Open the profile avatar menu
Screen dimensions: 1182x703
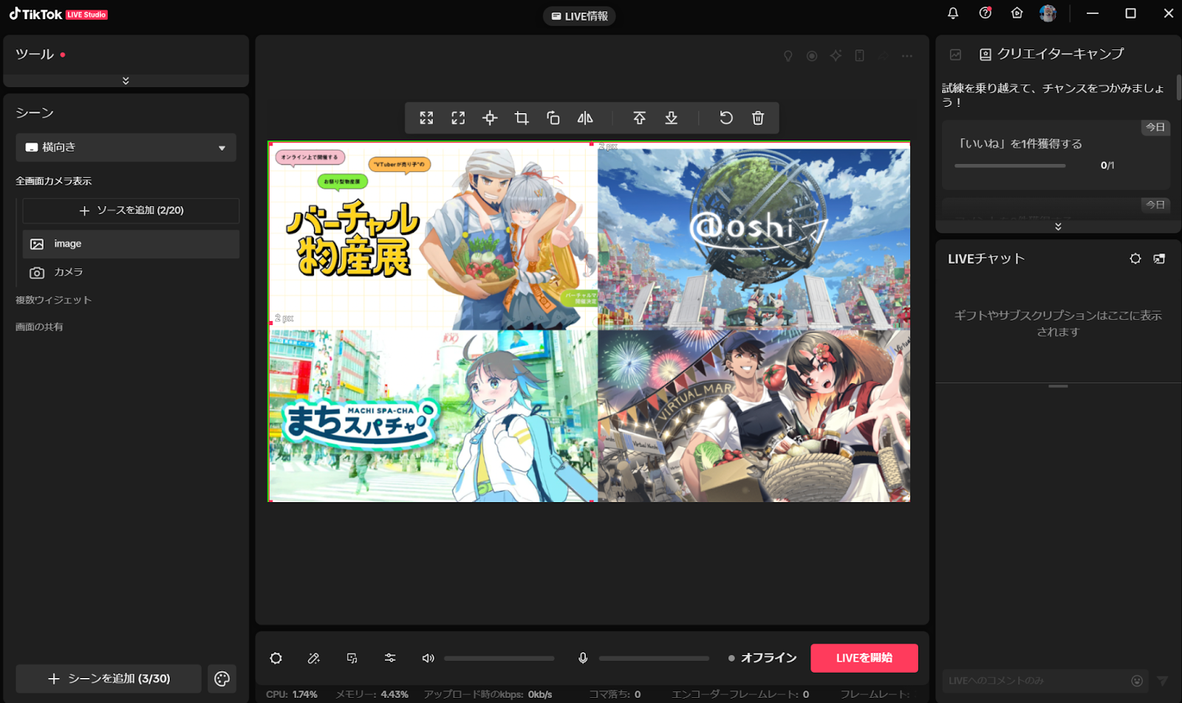(1048, 13)
